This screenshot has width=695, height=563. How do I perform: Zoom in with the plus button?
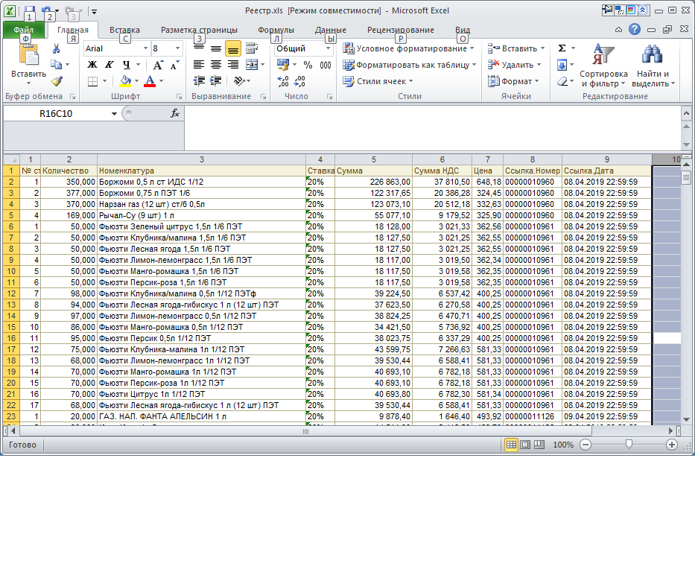(x=671, y=445)
